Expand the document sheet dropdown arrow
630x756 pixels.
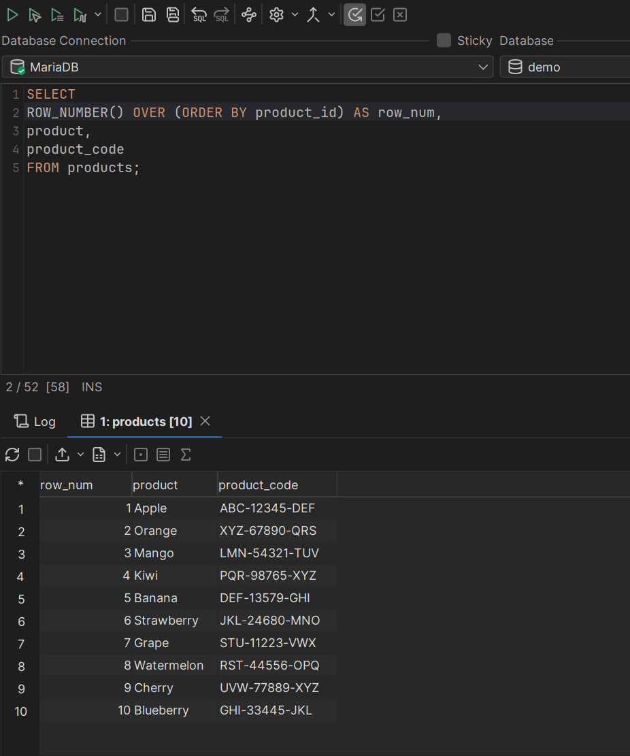(117, 454)
